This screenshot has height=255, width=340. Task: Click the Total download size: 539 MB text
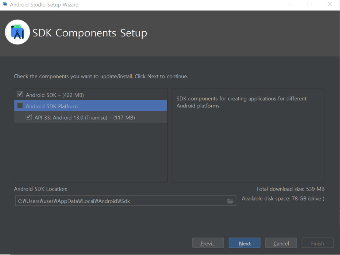[290, 189]
